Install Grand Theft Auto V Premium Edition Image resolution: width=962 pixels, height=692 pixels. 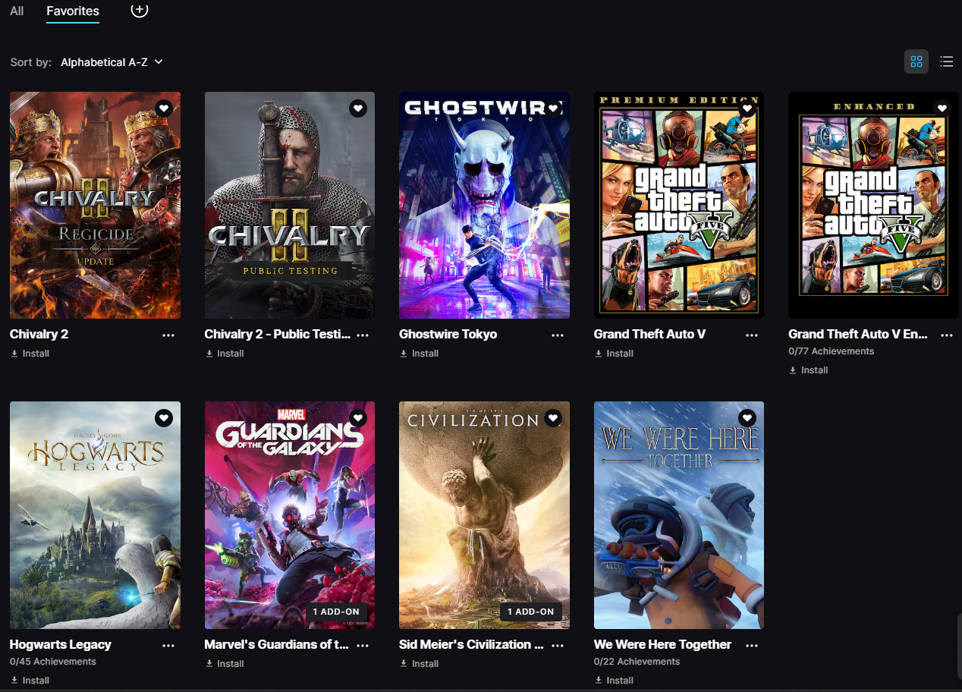coord(615,354)
